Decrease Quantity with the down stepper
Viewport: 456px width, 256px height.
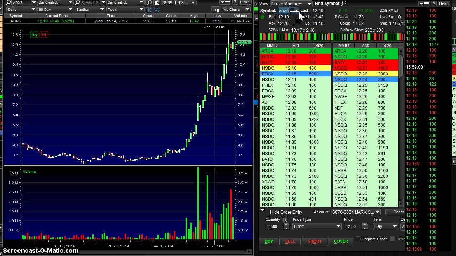coord(286,228)
